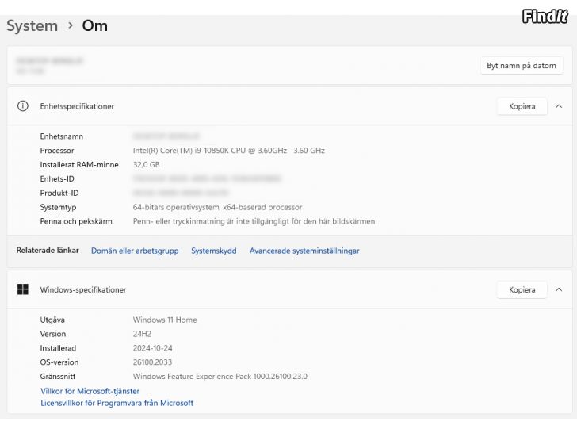Click the Windows 11 Home edition value
The image size is (577, 433).
165,320
